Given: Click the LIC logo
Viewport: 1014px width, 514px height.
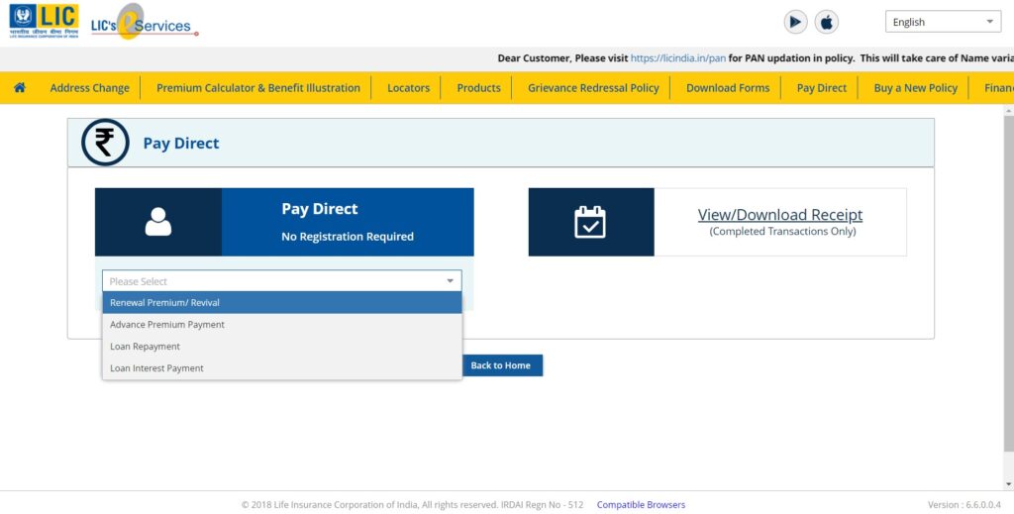Looking at the screenshot, I should coord(44,22).
